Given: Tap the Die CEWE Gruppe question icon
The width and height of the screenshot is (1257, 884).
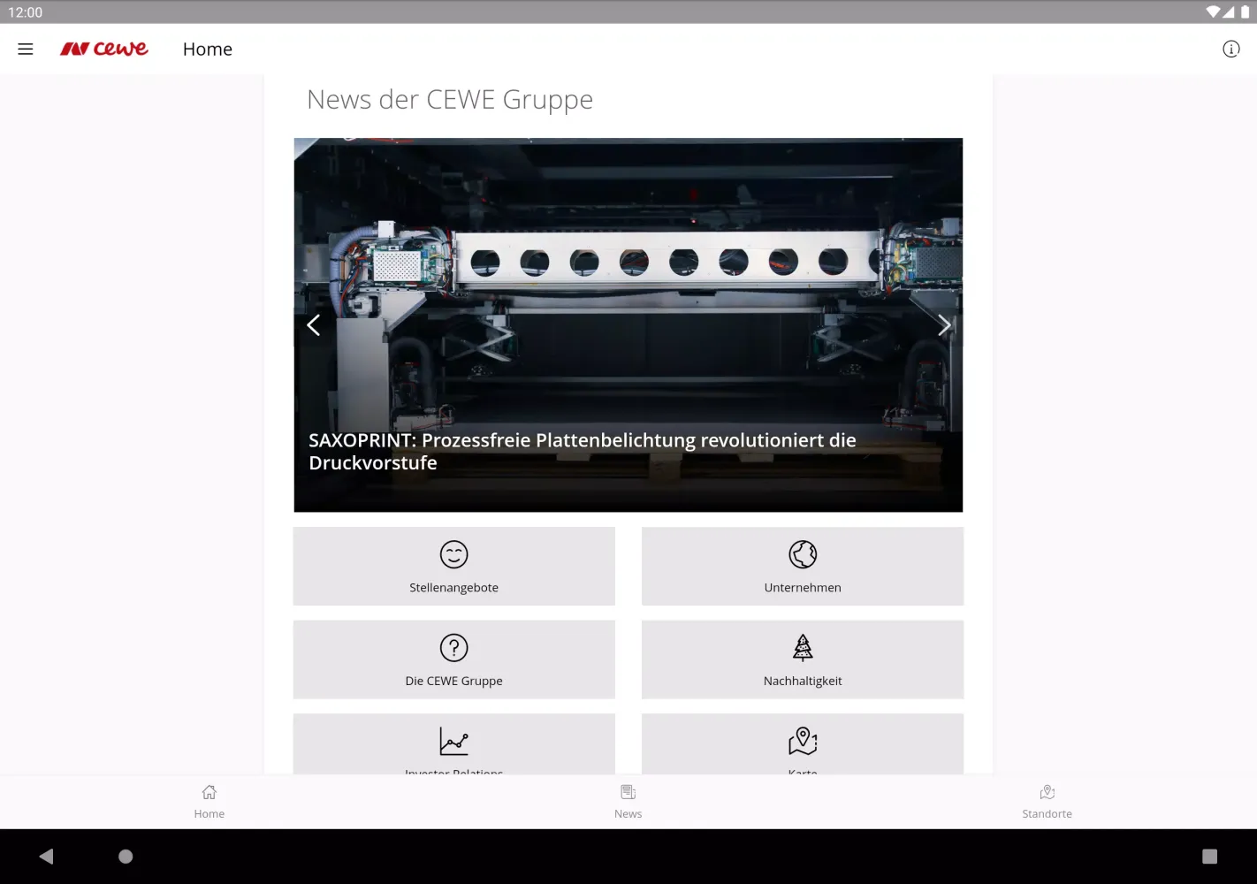Looking at the screenshot, I should 453,648.
